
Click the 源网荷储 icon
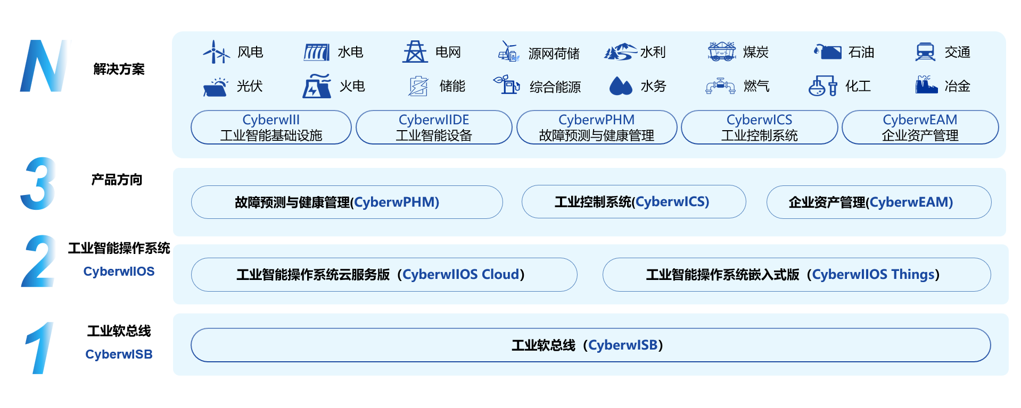pos(509,52)
